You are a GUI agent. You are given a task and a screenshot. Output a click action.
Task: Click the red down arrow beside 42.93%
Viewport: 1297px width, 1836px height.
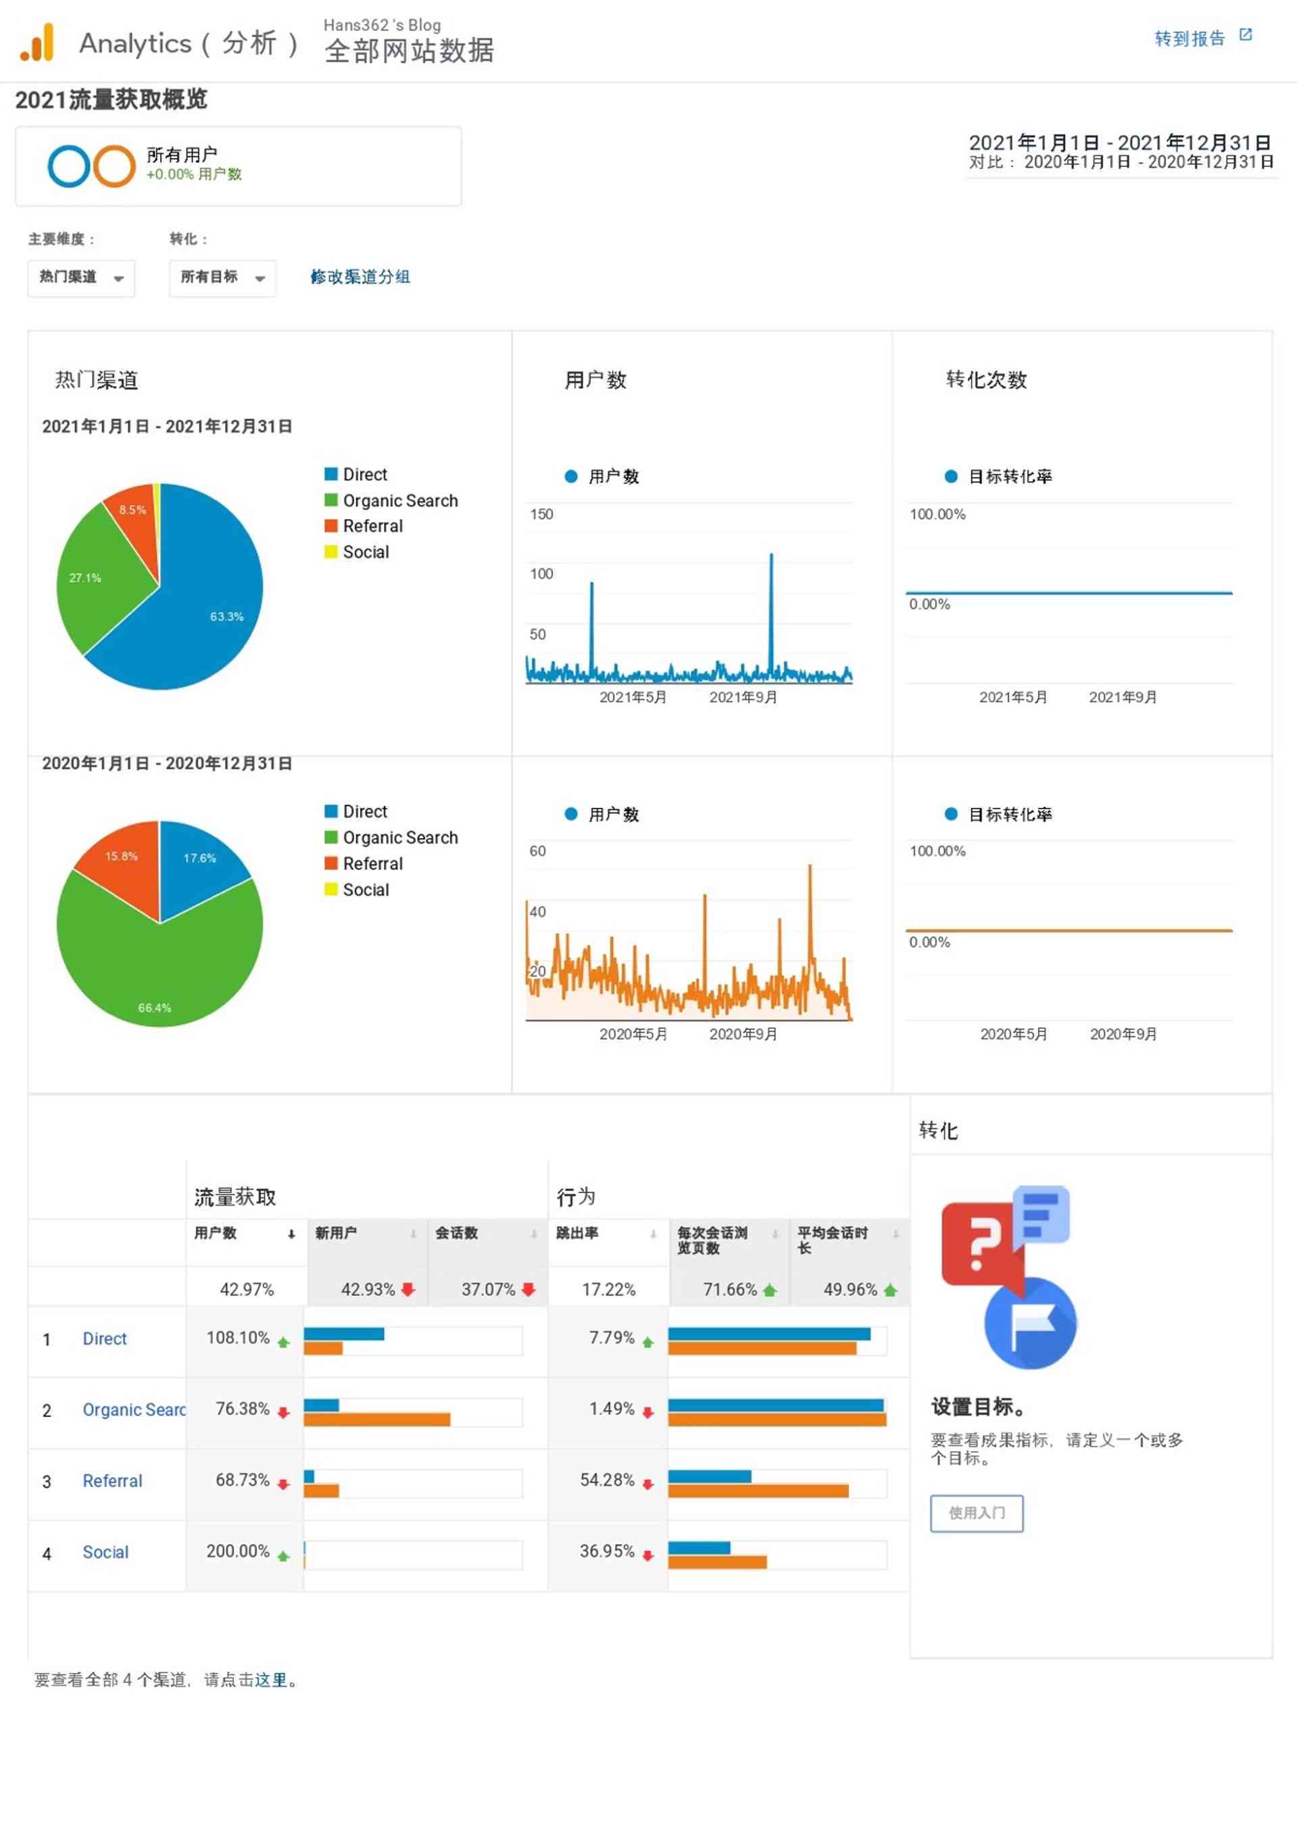[409, 1290]
